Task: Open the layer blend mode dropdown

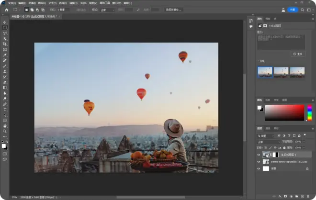Action: (x=269, y=142)
